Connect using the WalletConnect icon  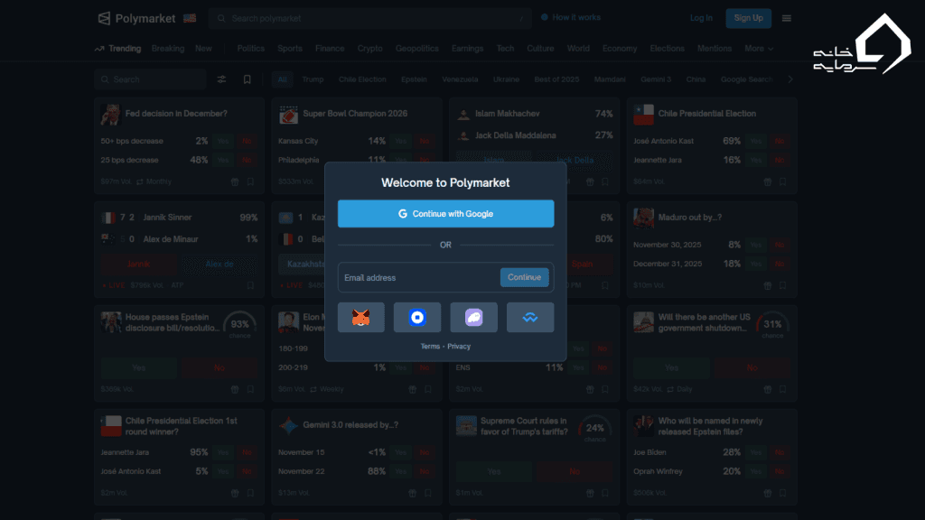coord(529,317)
